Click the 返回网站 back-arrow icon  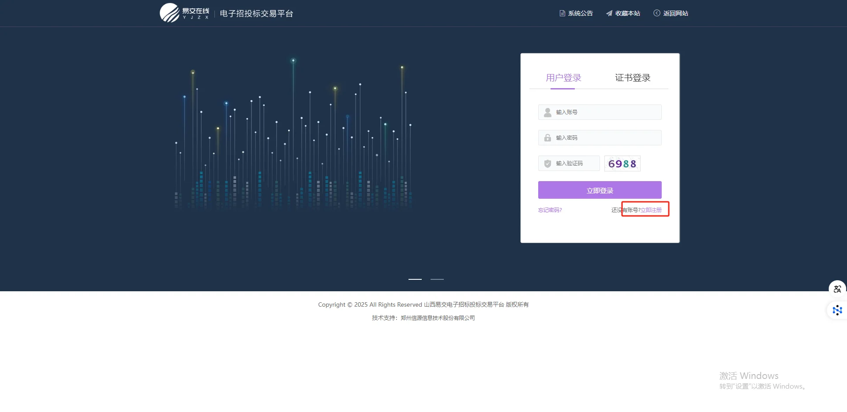[x=657, y=13]
